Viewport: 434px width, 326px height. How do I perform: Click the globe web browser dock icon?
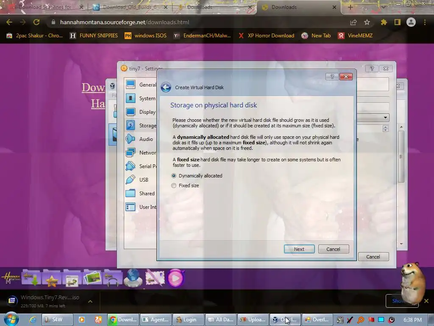tap(133, 278)
